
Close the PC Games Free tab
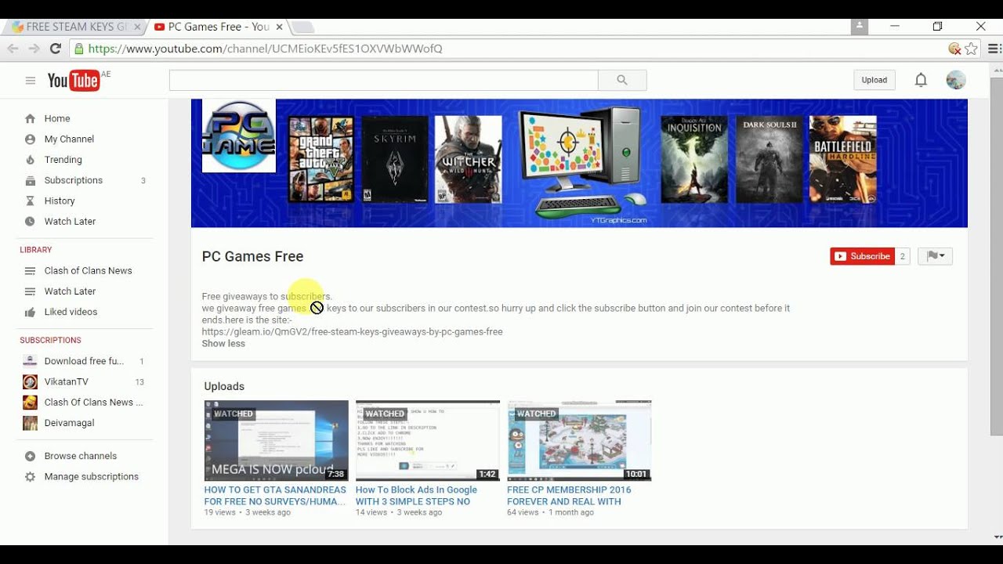pos(281,27)
